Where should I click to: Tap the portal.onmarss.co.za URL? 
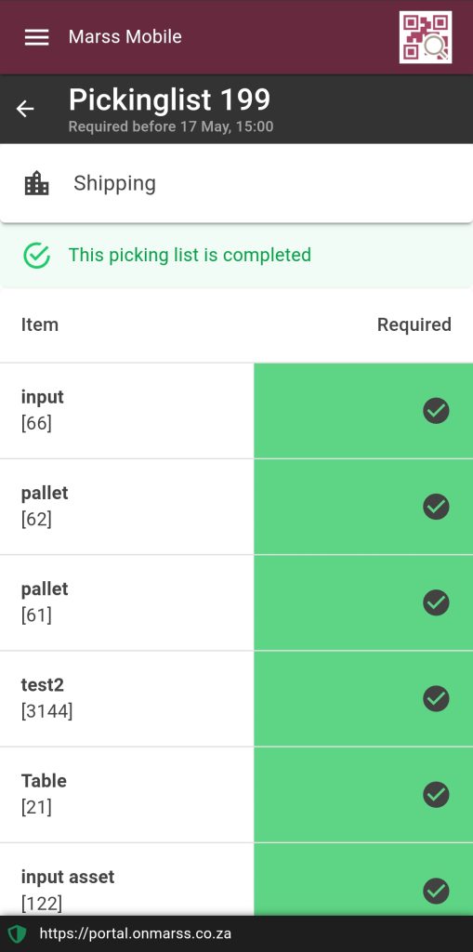[x=136, y=933]
